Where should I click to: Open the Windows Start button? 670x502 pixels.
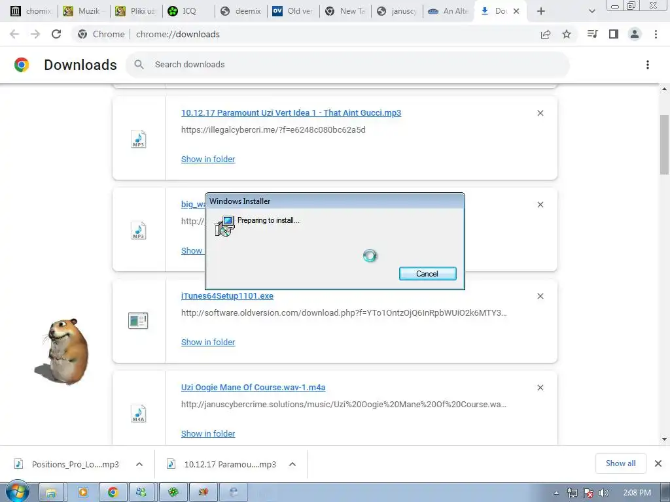[x=16, y=492]
